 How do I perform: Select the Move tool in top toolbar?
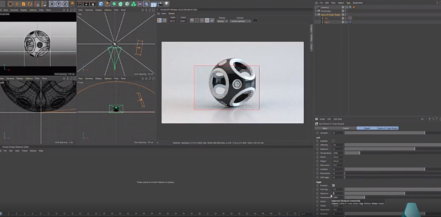[x=17, y=4]
